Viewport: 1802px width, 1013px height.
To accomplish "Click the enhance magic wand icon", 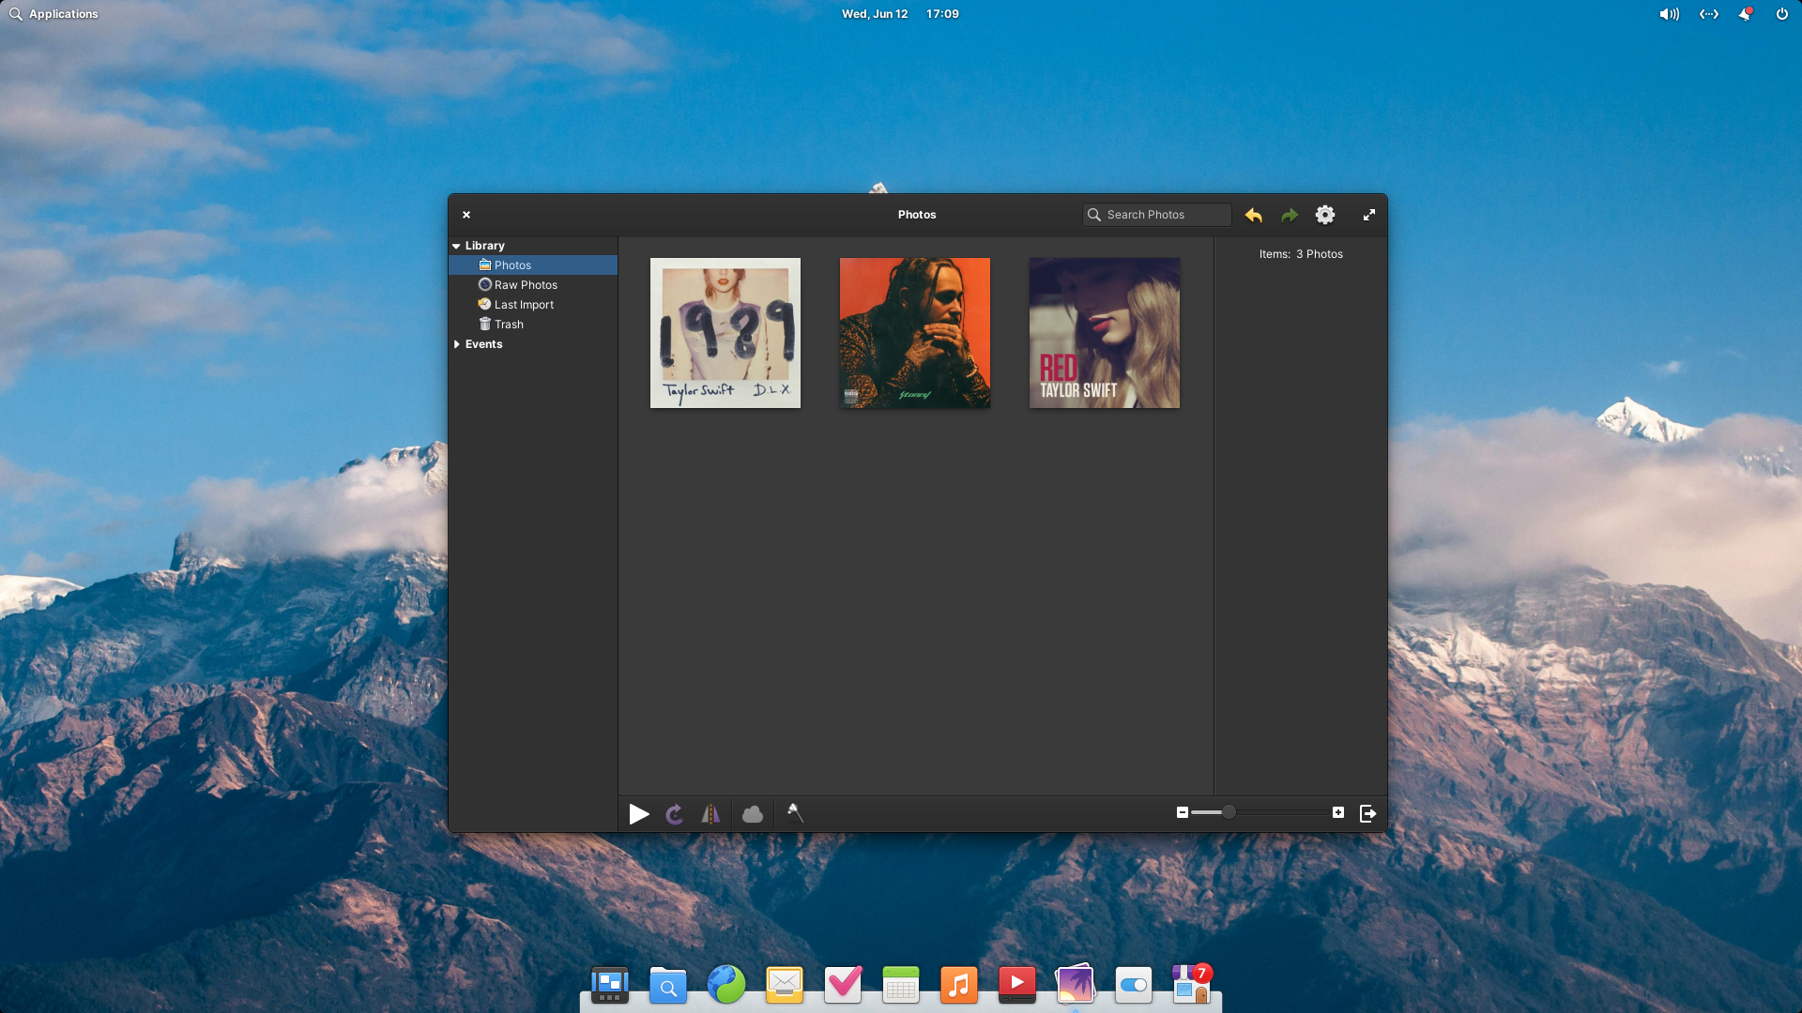I will [795, 813].
